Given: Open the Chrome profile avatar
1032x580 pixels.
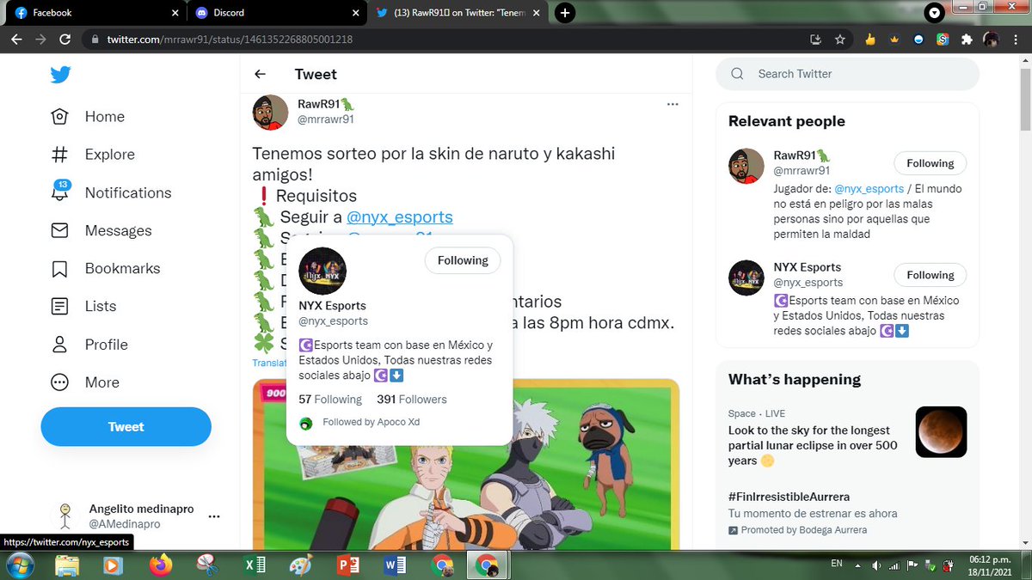Looking at the screenshot, I should (992, 40).
